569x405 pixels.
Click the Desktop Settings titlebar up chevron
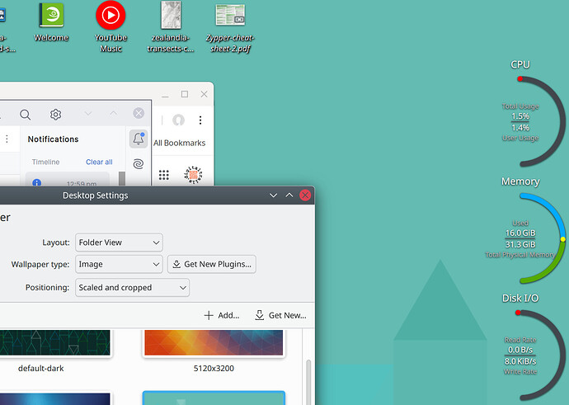[289, 195]
